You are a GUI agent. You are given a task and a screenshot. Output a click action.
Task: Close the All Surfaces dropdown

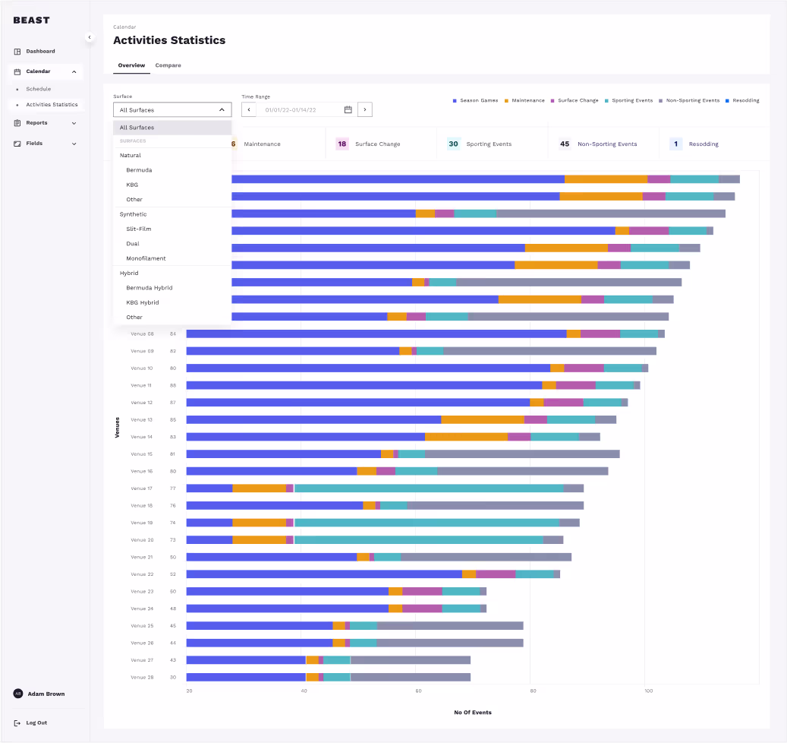222,109
